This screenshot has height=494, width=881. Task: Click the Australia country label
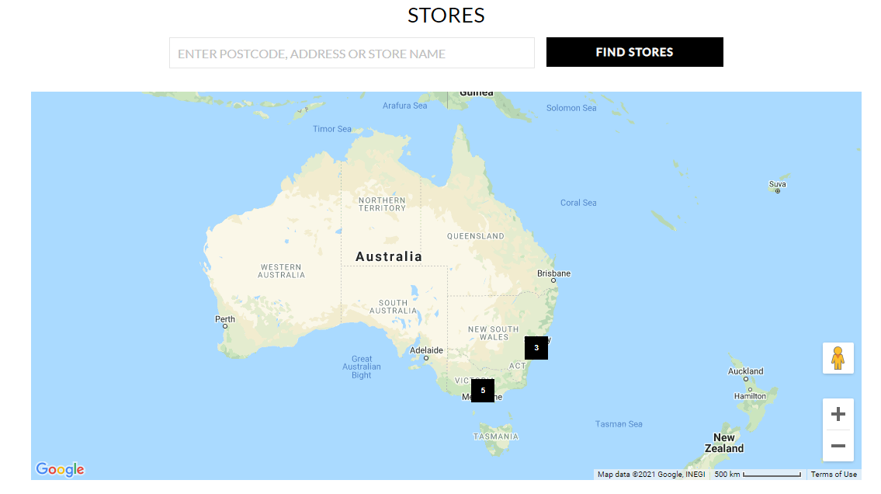coord(389,256)
